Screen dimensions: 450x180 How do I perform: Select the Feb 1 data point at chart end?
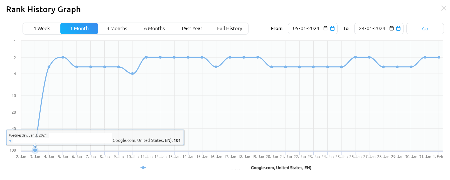[439, 57]
